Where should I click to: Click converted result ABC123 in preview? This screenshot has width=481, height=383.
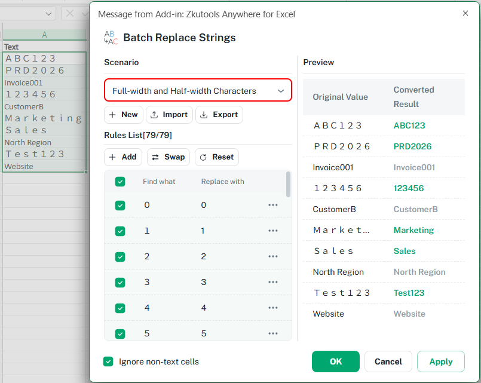coord(409,125)
